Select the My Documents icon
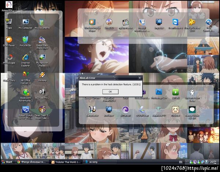This screenshot has width=220, height=172. tap(42, 23)
